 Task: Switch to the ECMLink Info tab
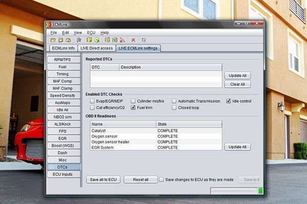(63, 48)
